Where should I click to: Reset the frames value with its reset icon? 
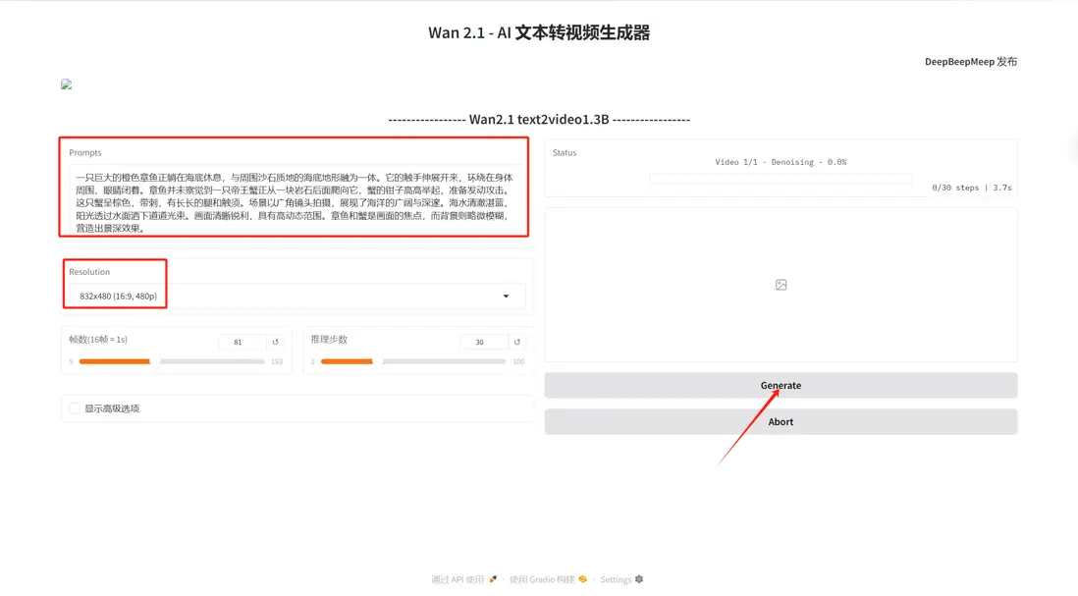click(x=276, y=342)
